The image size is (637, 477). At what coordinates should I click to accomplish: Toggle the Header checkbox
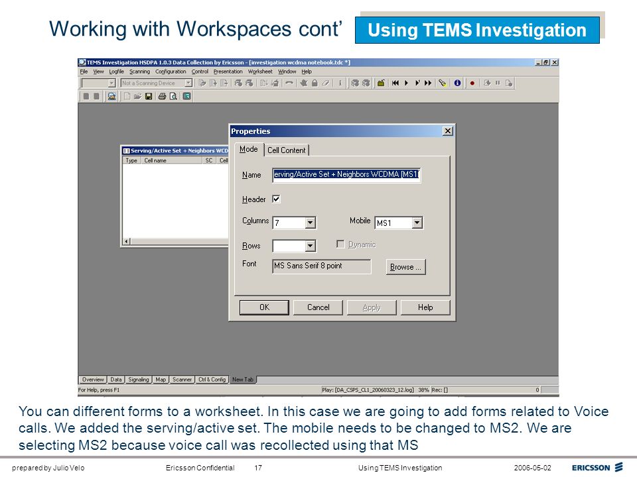pos(276,199)
